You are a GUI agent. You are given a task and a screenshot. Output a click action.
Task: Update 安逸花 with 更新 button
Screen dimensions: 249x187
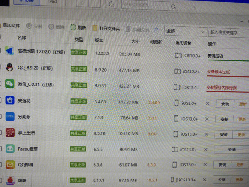[242, 104]
